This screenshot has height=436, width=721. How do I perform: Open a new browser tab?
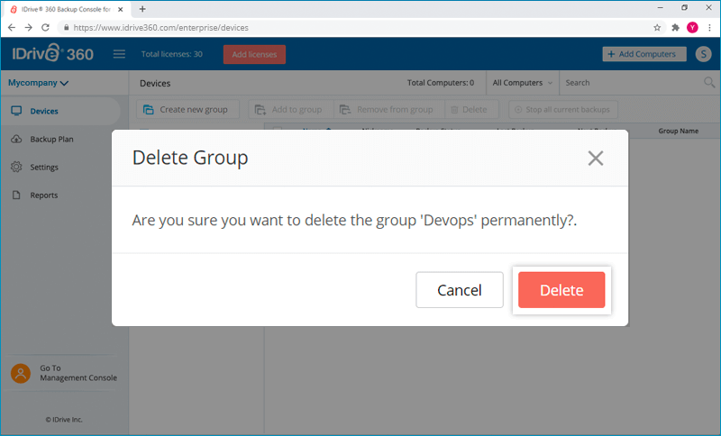142,9
